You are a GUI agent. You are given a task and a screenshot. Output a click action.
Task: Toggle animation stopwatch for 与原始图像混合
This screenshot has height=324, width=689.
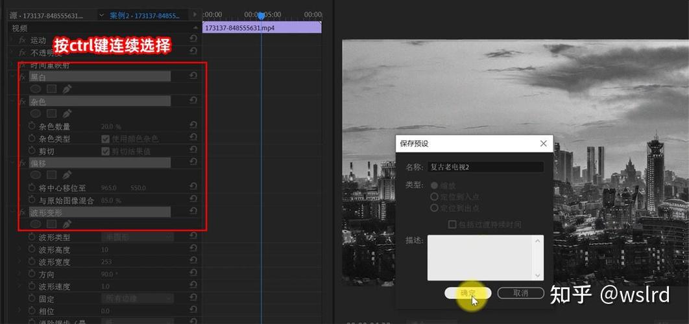(x=32, y=200)
